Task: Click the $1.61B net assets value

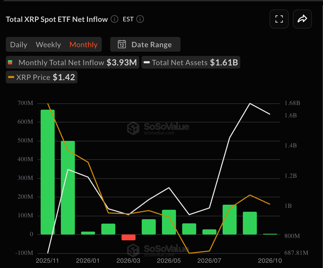Action: click(x=224, y=63)
